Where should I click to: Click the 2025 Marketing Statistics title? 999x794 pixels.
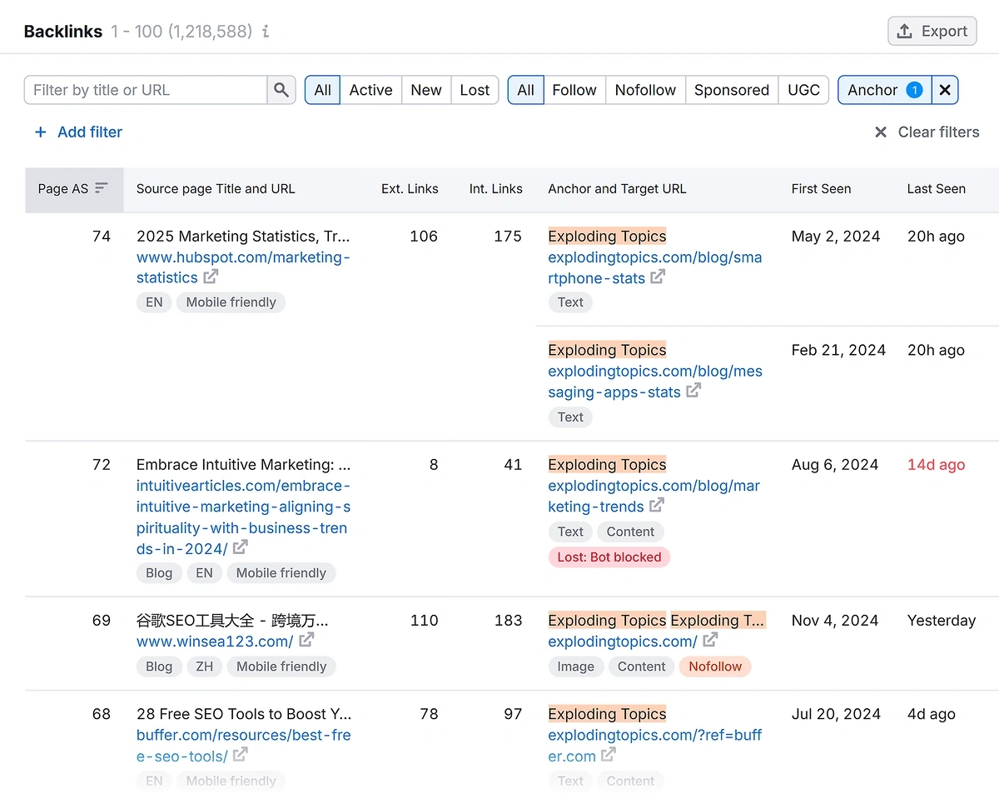tap(243, 236)
